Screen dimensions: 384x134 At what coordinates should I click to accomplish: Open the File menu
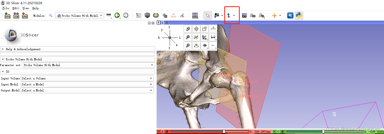click(x=6, y=8)
